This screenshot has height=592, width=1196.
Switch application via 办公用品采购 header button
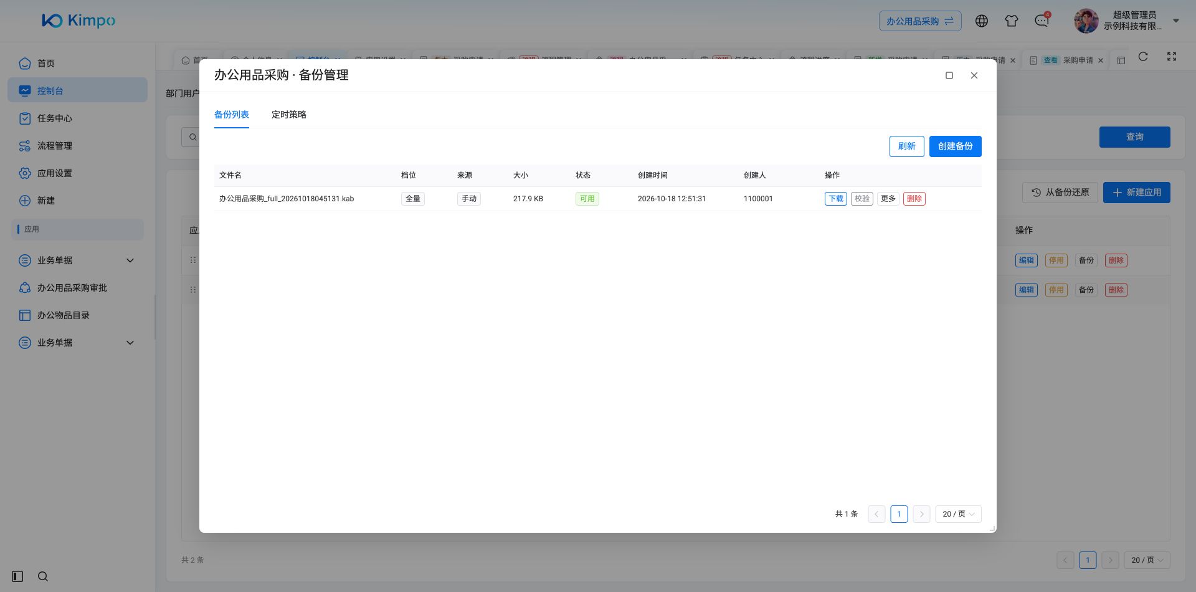pos(920,21)
